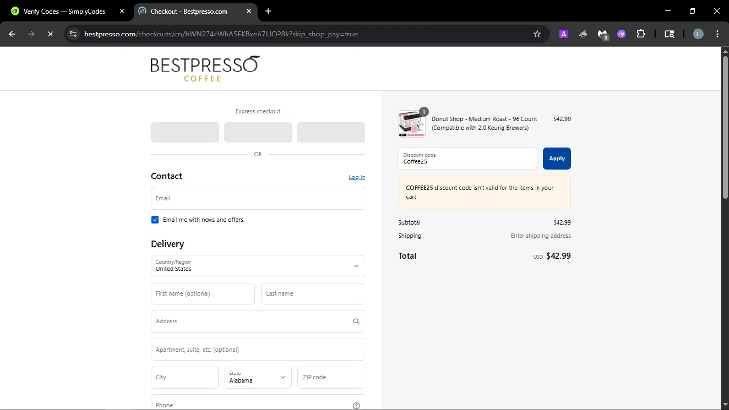Viewport: 729px width, 410px height.
Task: Click the Bestpresso Coffee logo
Action: pyautogui.click(x=205, y=69)
